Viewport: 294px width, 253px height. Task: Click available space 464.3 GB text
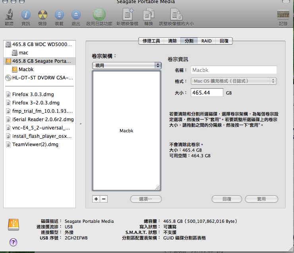(190, 156)
